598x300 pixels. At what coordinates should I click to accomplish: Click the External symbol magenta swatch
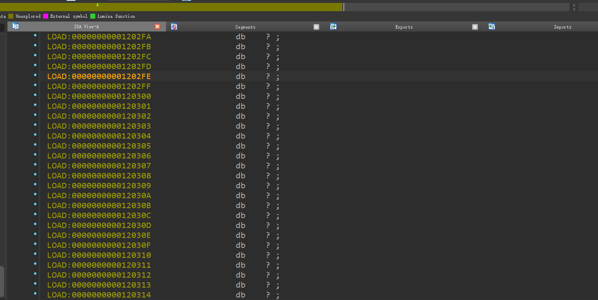click(46, 16)
